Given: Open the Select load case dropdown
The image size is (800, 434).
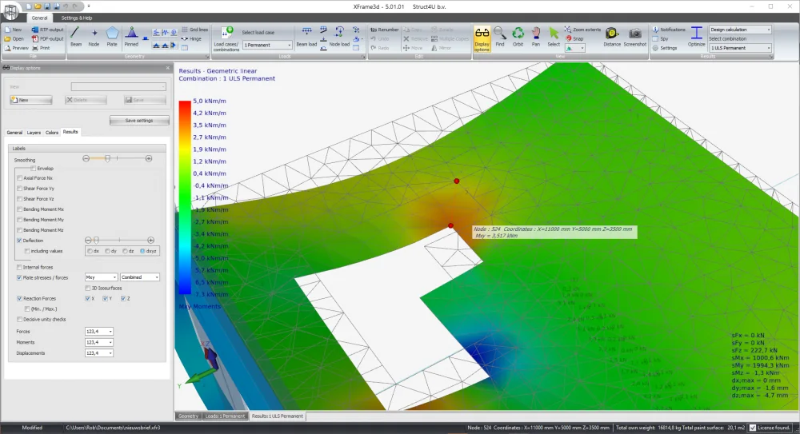Looking at the screenshot, I should click(267, 45).
